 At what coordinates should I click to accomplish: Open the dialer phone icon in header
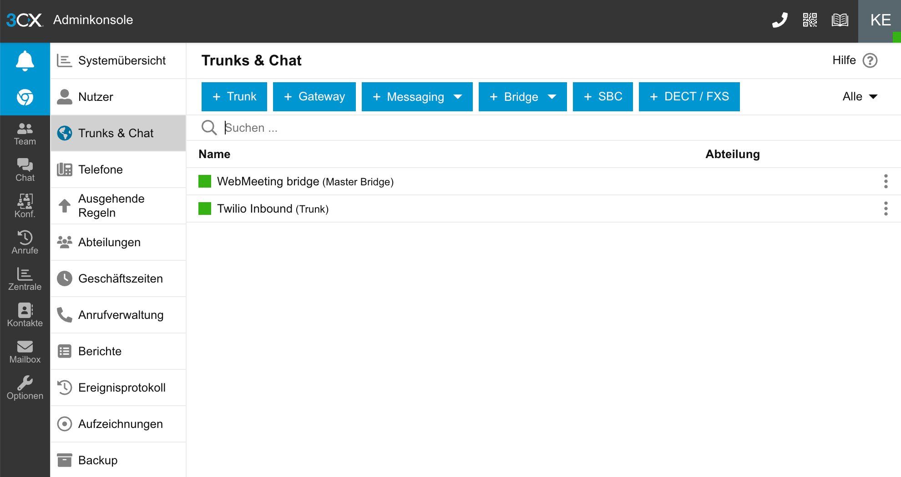[780, 20]
